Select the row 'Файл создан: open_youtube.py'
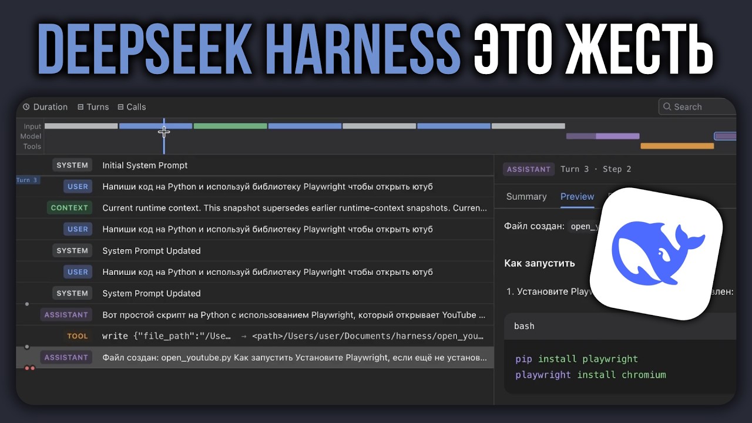Screen dimensions: 752x423 click(255, 357)
